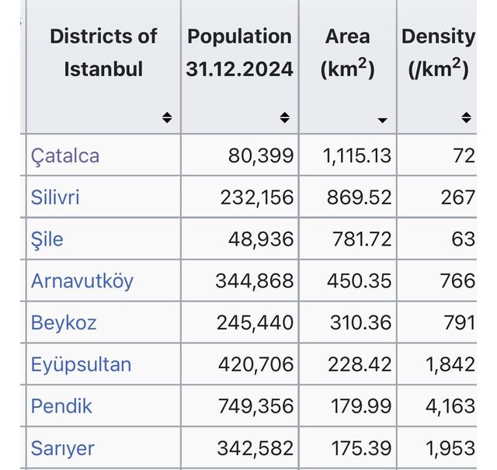
Task: Open the Silivri district link
Action: (x=55, y=197)
